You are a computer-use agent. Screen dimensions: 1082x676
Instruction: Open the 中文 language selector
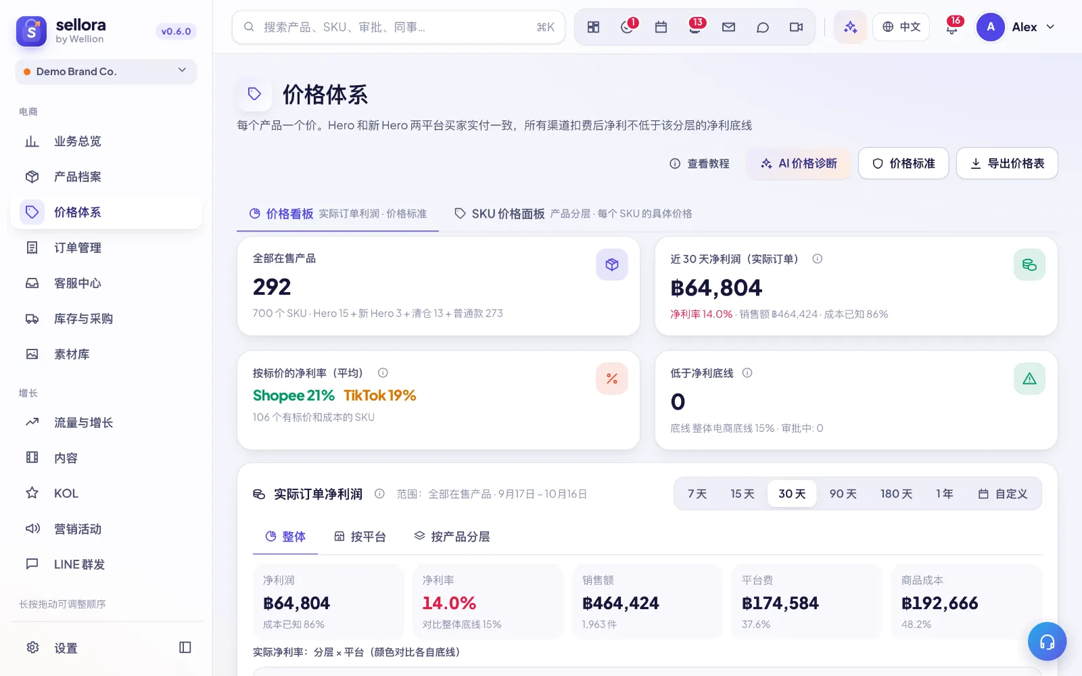[x=901, y=27]
